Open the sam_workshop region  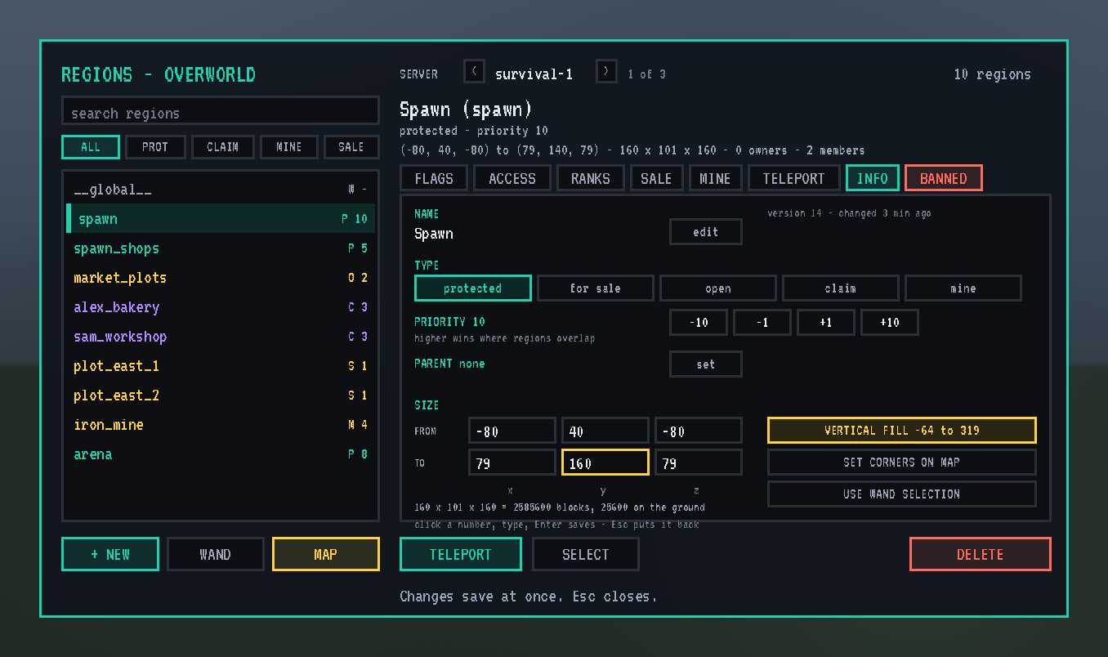[221, 337]
